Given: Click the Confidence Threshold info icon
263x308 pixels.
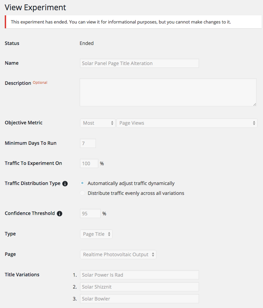Looking at the screenshot, I should (60, 214).
